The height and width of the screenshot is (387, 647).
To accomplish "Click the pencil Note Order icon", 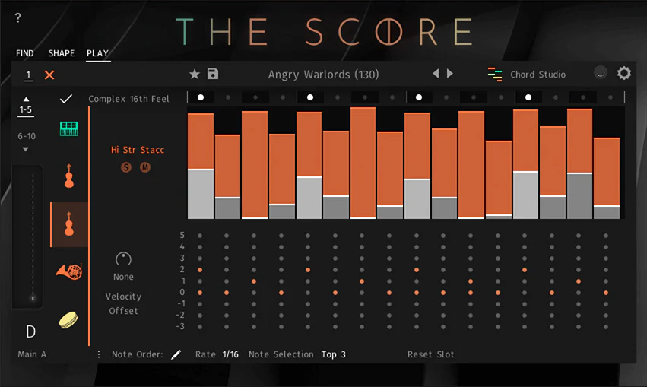I will pyautogui.click(x=176, y=354).
